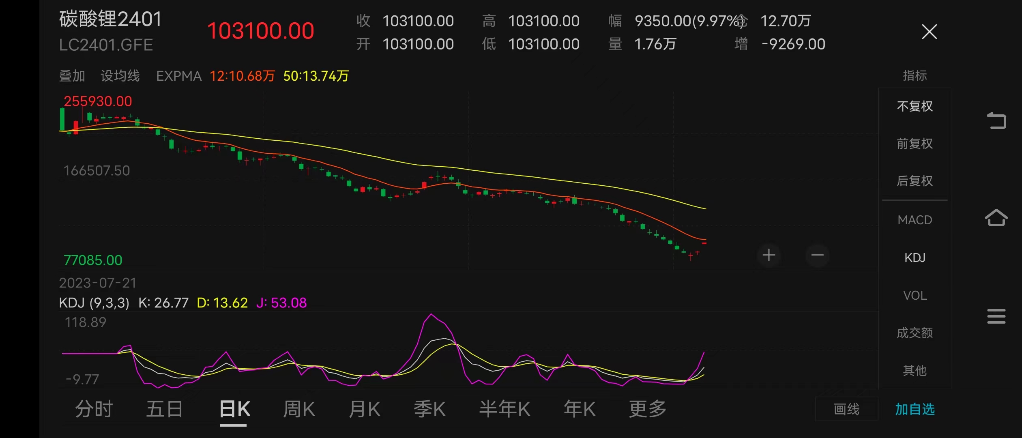Image resolution: width=1022 pixels, height=438 pixels.
Task: Open 设均线 to configure moving averages
Action: (120, 75)
